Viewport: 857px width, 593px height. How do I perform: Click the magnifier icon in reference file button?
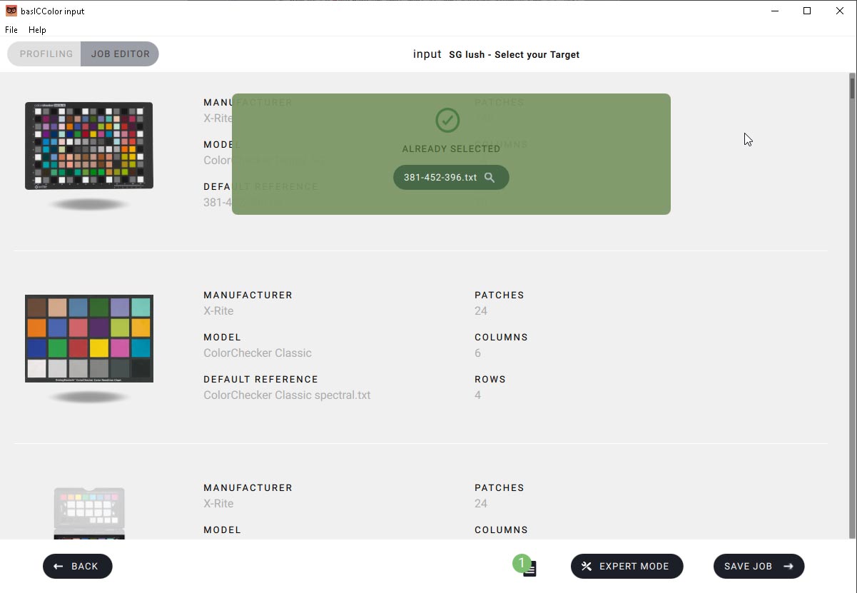click(490, 178)
